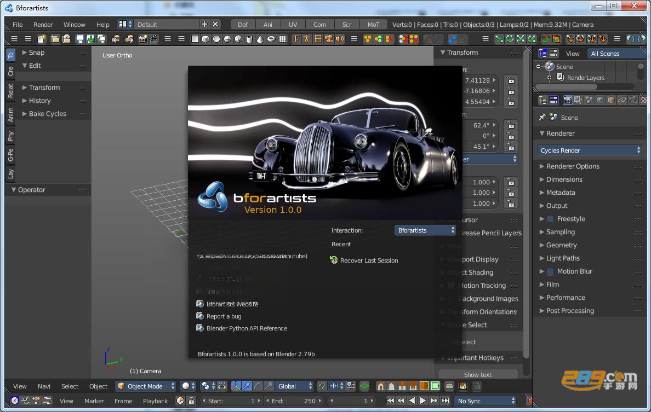Click the End frame 250 field

click(x=294, y=401)
